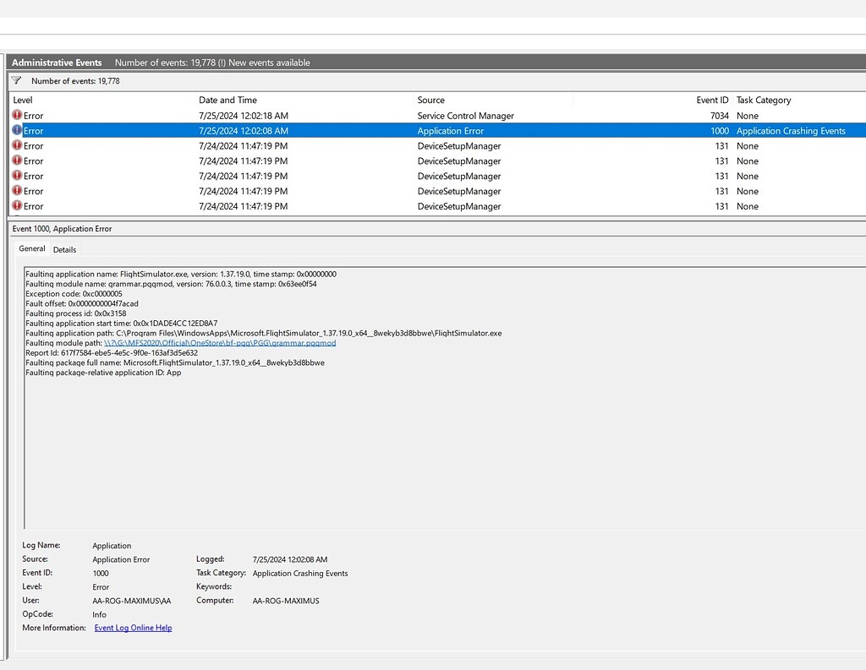Open the Event Log Online Help link
The width and height of the screenshot is (866, 670).
tap(133, 628)
